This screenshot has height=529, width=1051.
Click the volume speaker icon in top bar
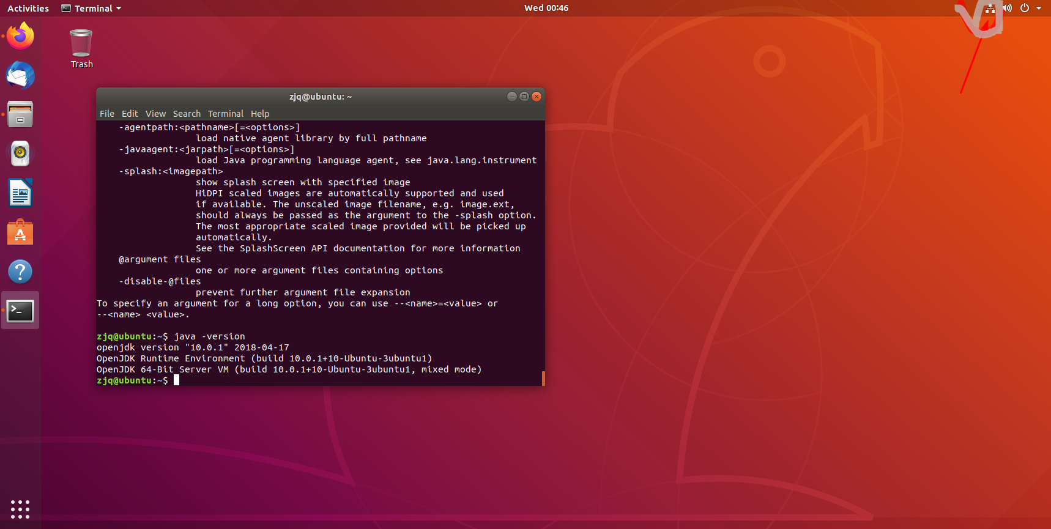click(x=1007, y=8)
